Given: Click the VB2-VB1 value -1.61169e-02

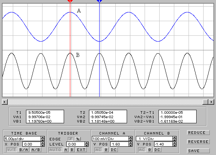Looking at the screenshot, I should [171, 121].
